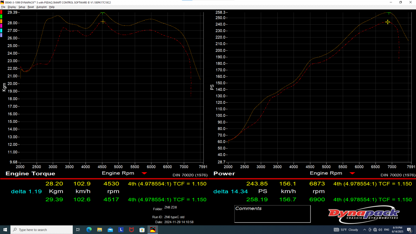The height and width of the screenshot is (234, 416).
Task: Click the Comments text box
Action: (272, 214)
